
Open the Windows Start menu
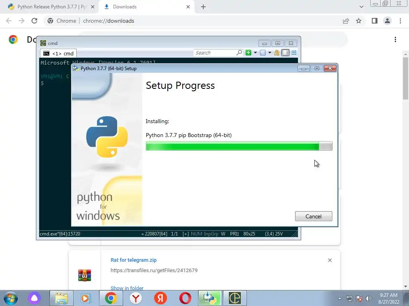[11, 298]
